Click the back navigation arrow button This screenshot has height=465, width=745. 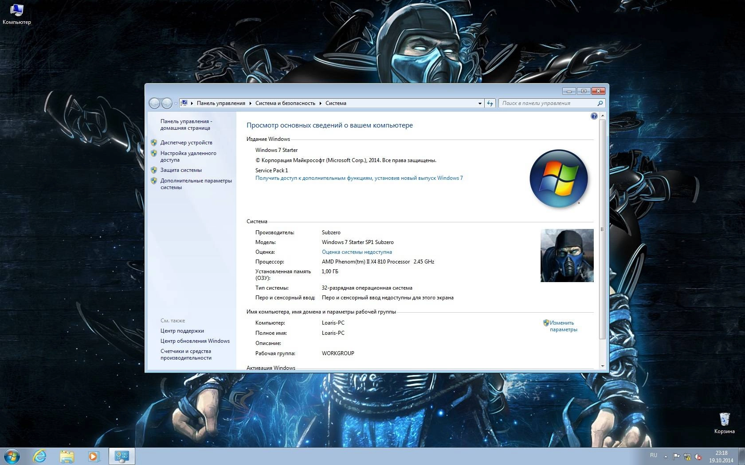click(x=154, y=103)
